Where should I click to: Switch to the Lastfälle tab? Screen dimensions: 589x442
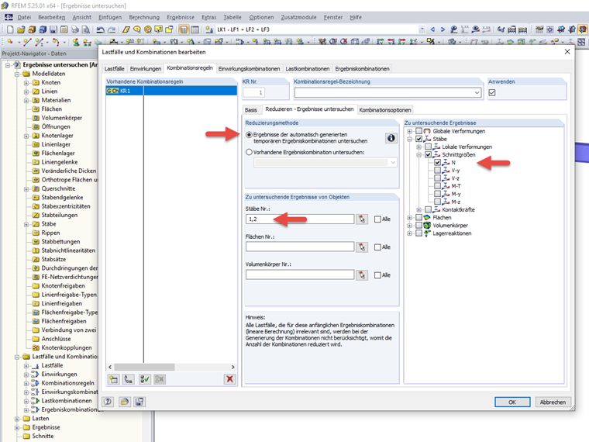[x=114, y=69]
